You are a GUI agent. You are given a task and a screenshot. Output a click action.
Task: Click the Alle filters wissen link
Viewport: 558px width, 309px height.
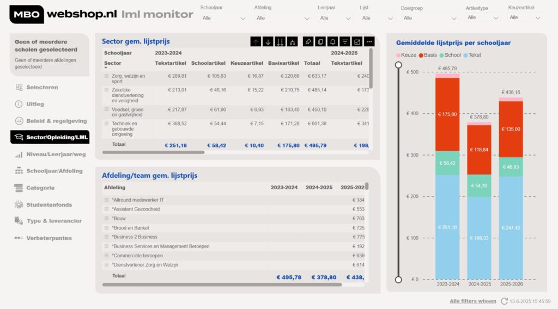pyautogui.click(x=472, y=301)
